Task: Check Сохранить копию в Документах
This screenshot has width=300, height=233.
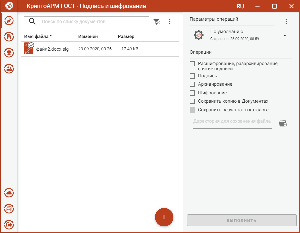Action: pyautogui.click(x=192, y=101)
